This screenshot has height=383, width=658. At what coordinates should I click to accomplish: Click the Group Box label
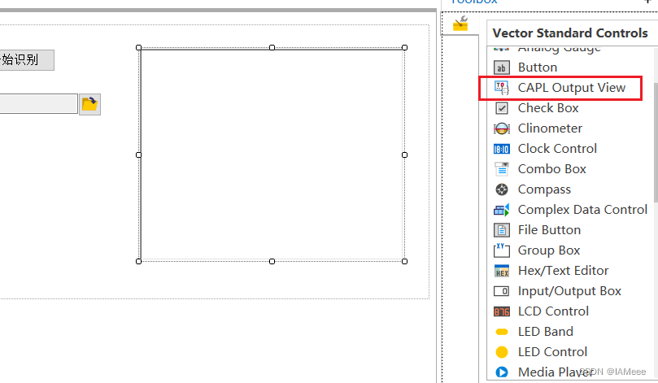click(x=549, y=250)
